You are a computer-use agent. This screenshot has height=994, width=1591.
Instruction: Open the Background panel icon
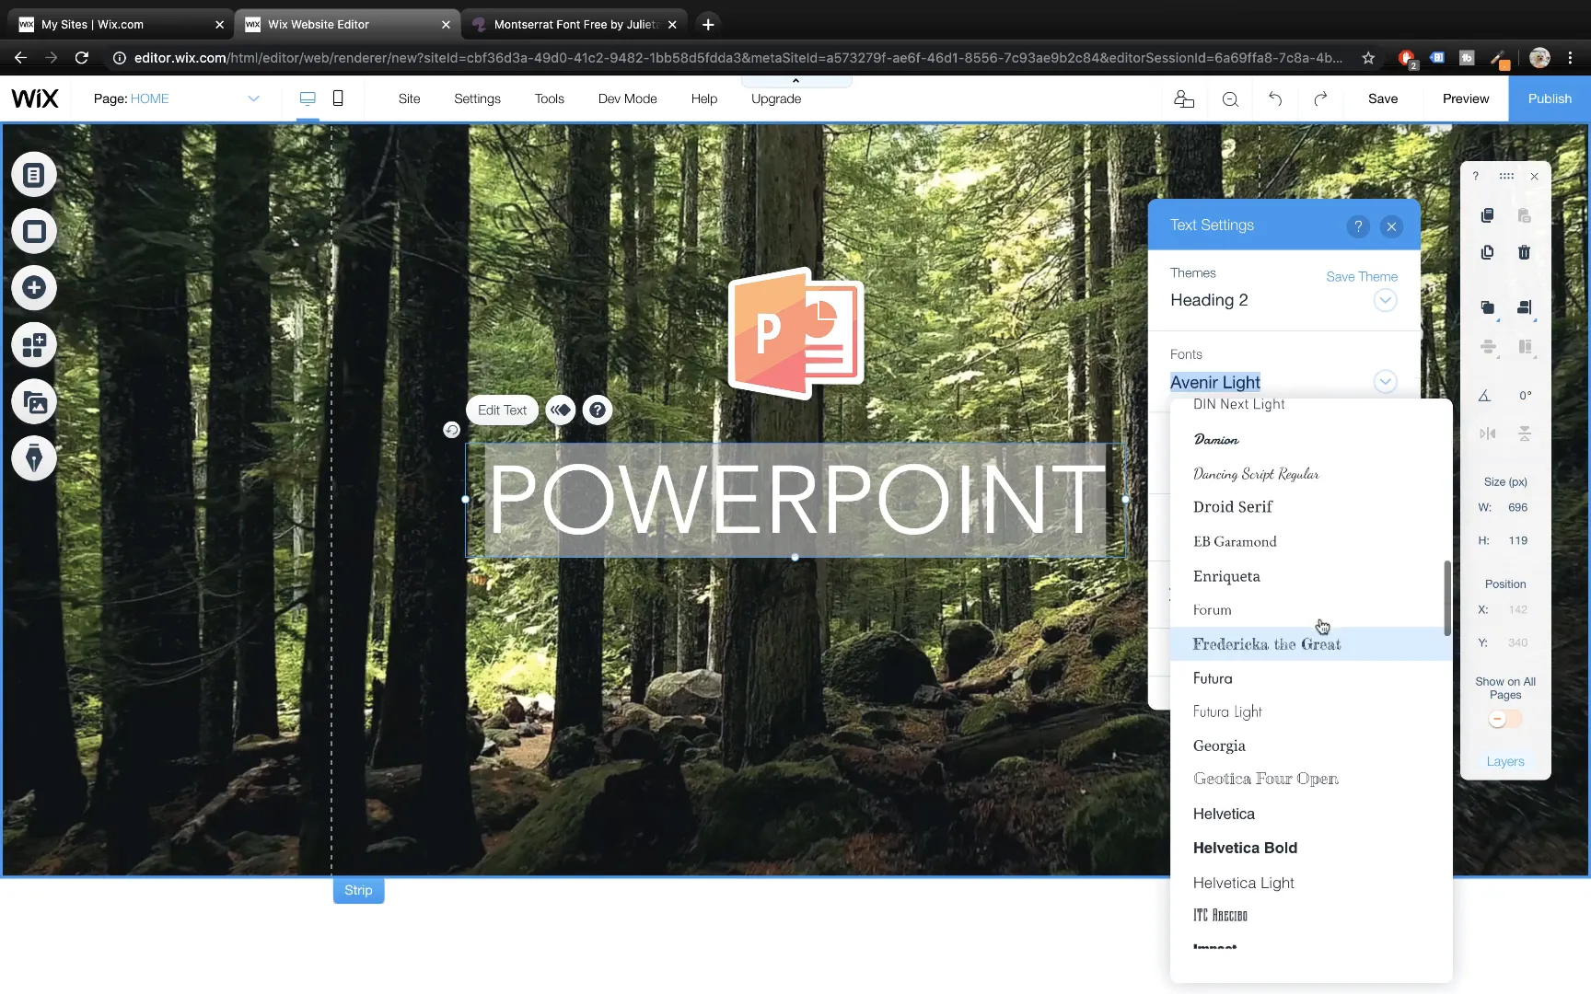click(x=34, y=231)
